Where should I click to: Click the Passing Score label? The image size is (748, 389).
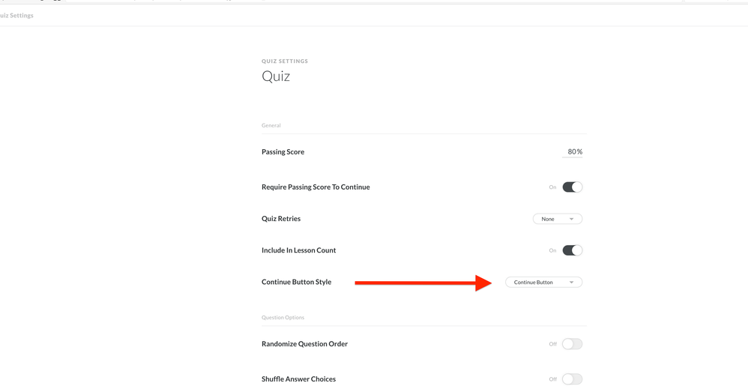[x=283, y=152]
